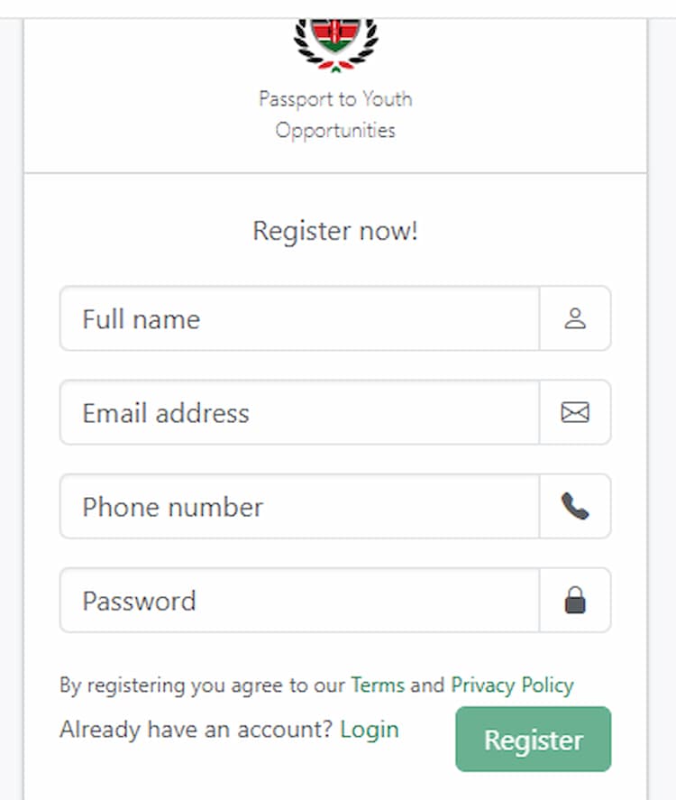Click the phone handset icon on the form
Screen dimensions: 676x800
(x=576, y=506)
